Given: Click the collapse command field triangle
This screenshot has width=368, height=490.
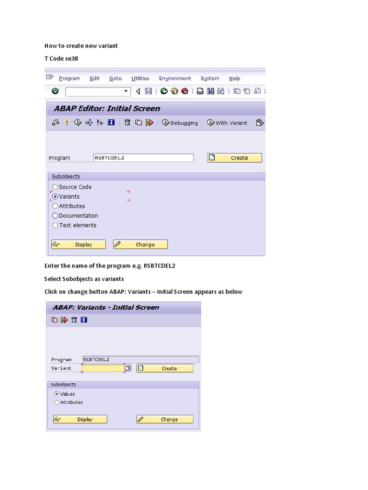Looking at the screenshot, I should point(138,91).
